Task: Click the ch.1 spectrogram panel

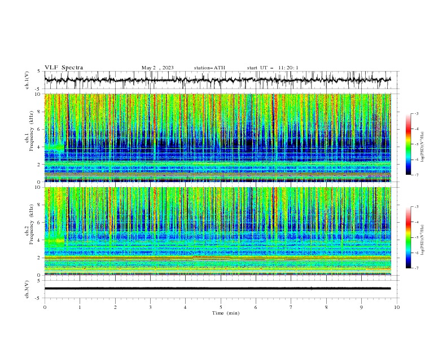Action: 218,138
